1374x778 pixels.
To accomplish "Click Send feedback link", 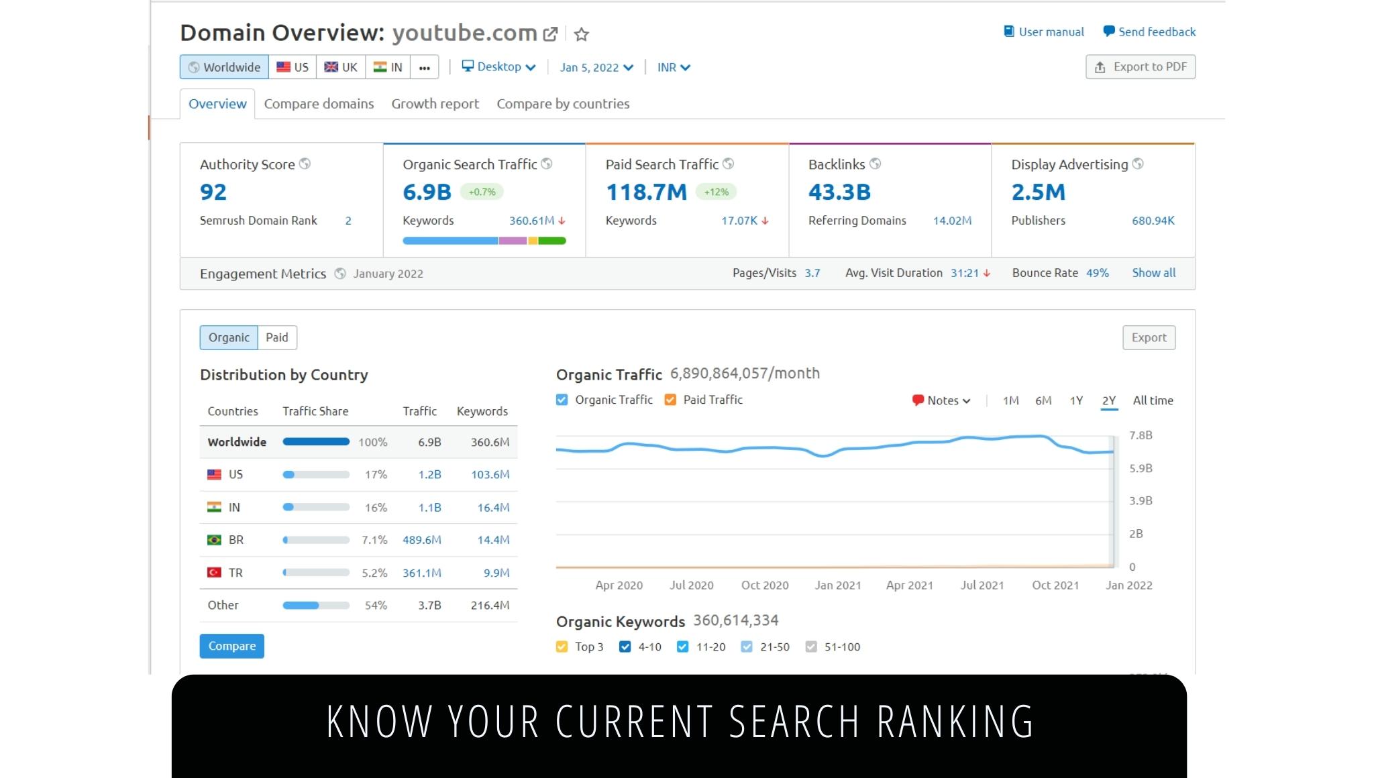I will click(x=1149, y=32).
